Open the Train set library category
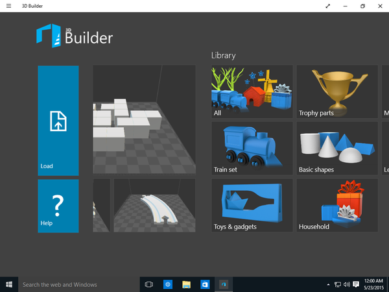This screenshot has width=389, height=292. point(252,148)
